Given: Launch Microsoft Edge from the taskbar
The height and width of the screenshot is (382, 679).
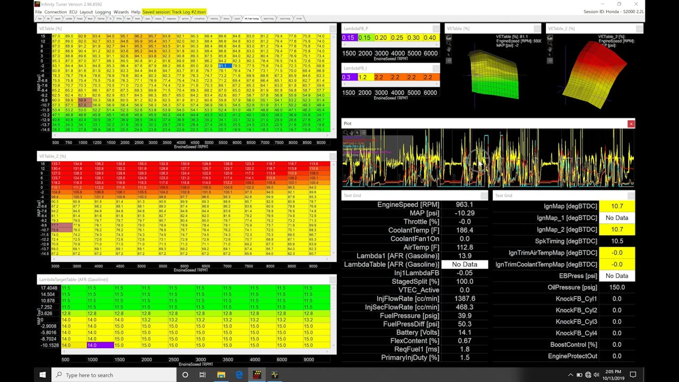Looking at the screenshot, I should pos(239,375).
